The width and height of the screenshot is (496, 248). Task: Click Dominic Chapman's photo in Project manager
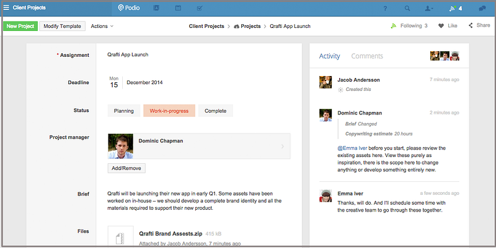click(x=120, y=146)
